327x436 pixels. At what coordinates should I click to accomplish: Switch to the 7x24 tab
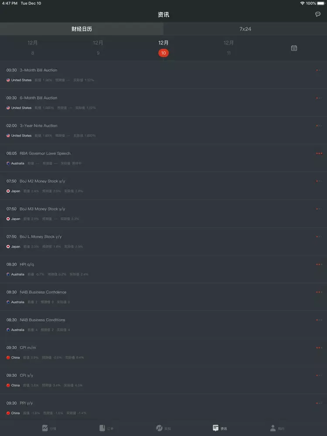tap(245, 29)
